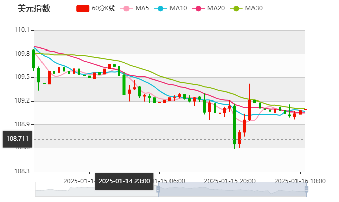339x202 pixels.
Task: Toggle the 60分K线 series red legend icon
Action: pos(82,8)
